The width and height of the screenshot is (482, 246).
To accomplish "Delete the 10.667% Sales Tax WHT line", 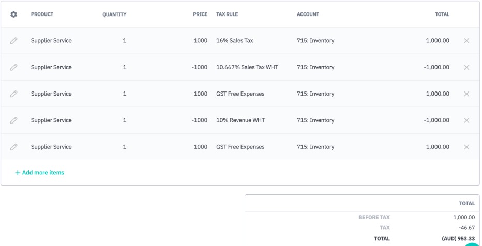I will [466, 67].
